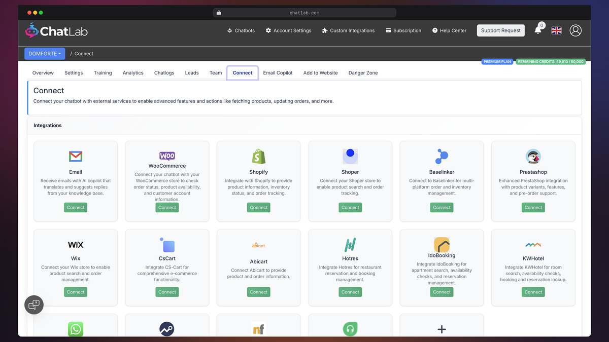This screenshot has width=609, height=342.
Task: Connect the Email integration
Action: tap(76, 207)
